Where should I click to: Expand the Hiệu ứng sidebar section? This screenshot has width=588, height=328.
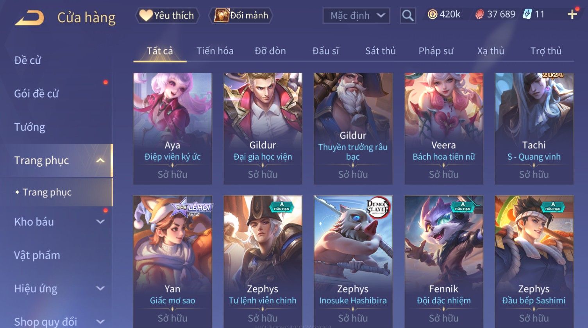[100, 289]
